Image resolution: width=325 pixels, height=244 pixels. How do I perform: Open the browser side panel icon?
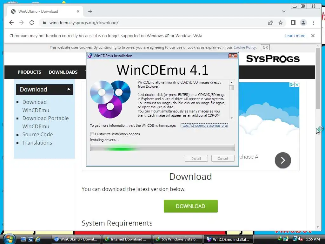coord(293,23)
